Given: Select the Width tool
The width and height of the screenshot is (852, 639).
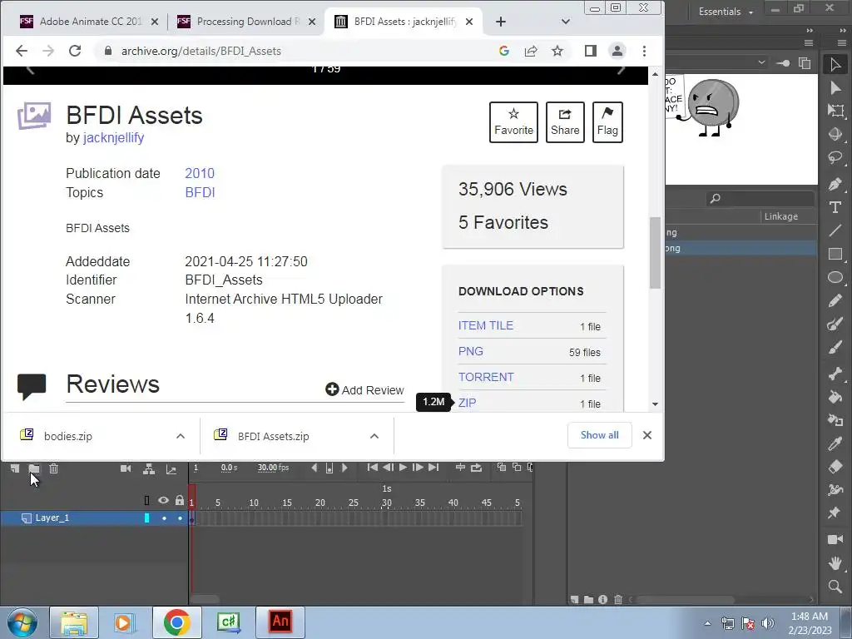Looking at the screenshot, I should click(x=835, y=490).
